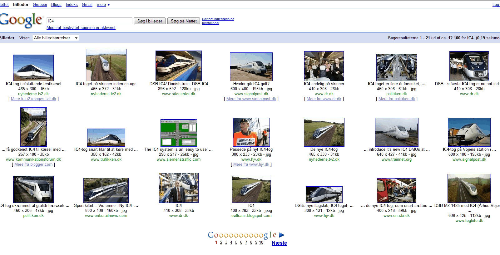Go to results page 7
Screen dimensions: 500x255
coord(246,243)
